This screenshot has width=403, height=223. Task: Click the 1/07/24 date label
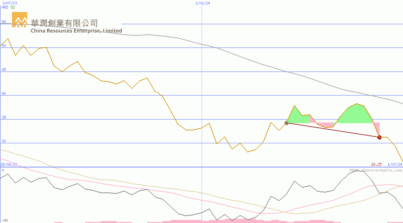395,164
